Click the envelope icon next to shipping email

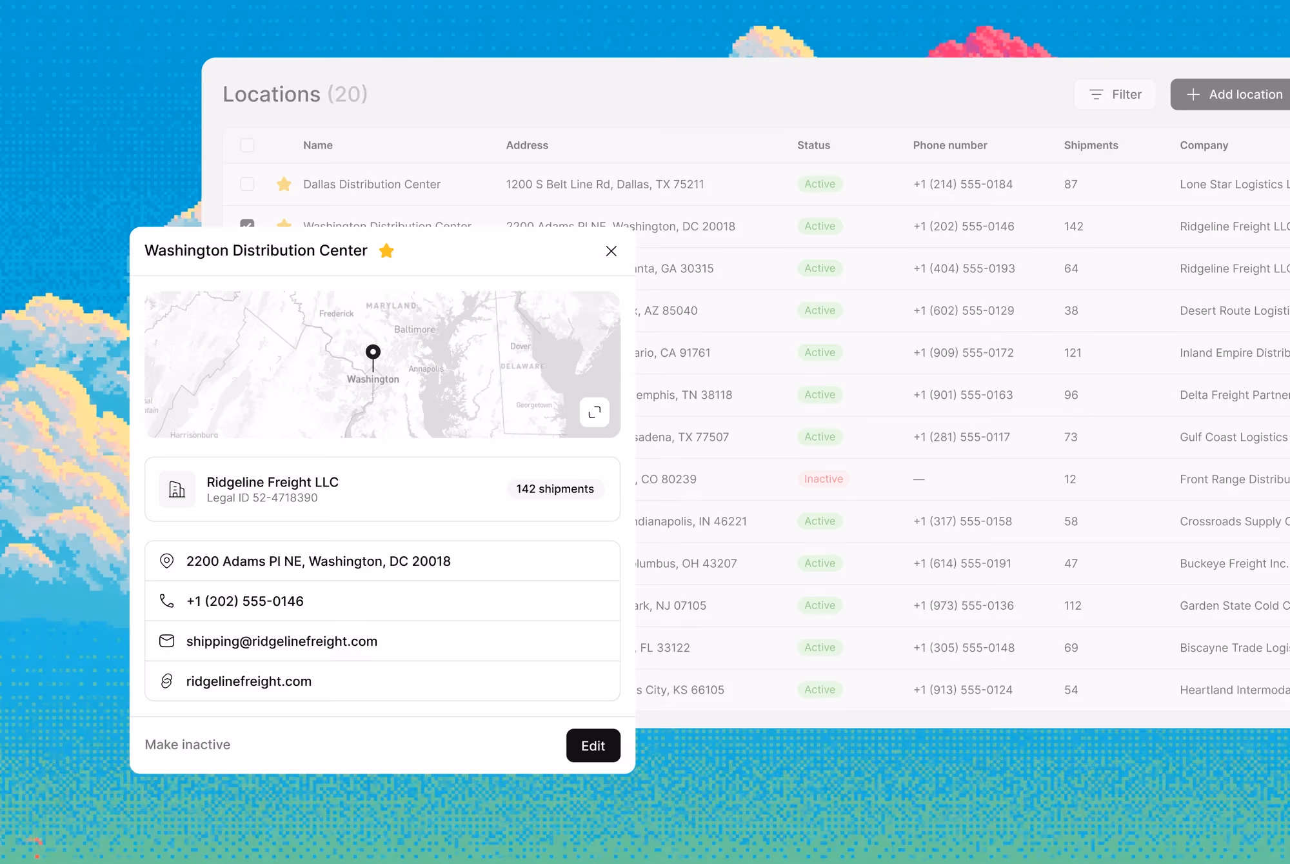coord(166,641)
